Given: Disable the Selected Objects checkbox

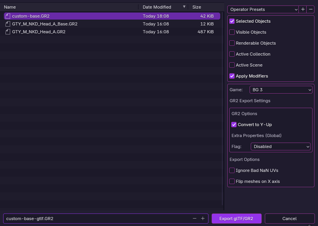Looking at the screenshot, I should tap(232, 21).
